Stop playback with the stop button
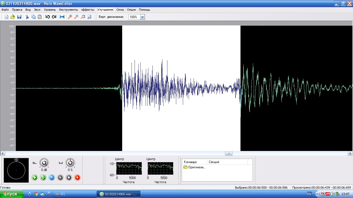This screenshot has height=198, width=353. point(69,178)
